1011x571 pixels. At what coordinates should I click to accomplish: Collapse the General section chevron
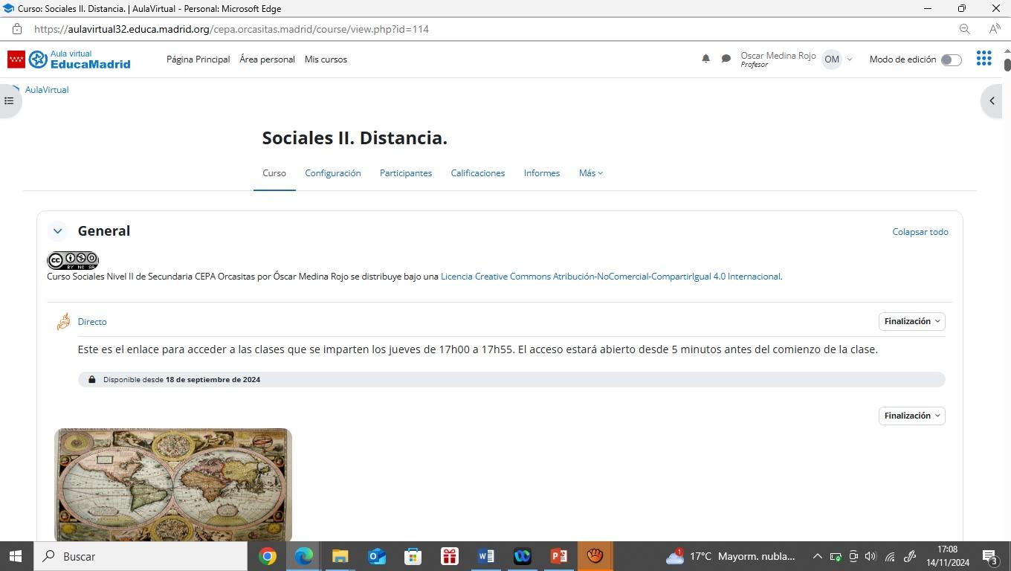(57, 231)
